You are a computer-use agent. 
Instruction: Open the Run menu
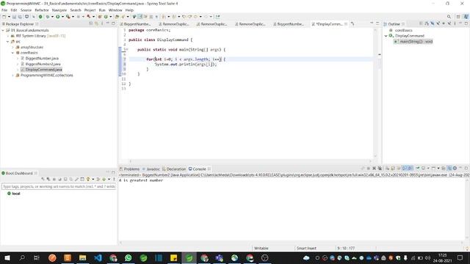pos(102,10)
